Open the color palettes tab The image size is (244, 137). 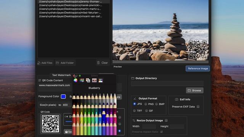pyautogui.click(x=88, y=80)
